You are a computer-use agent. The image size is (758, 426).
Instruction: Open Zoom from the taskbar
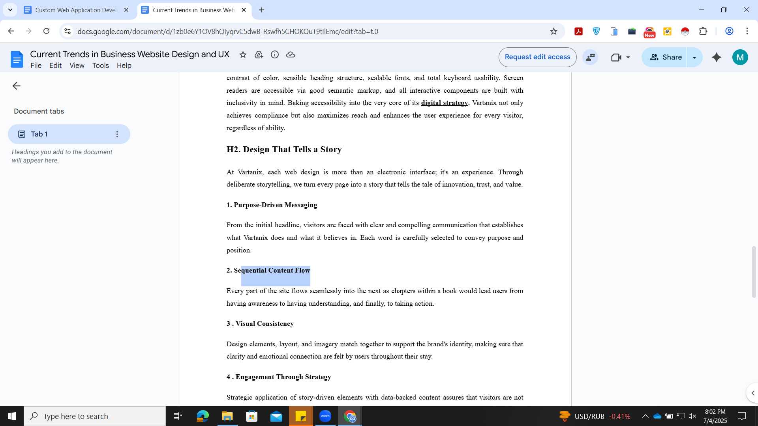(325, 416)
